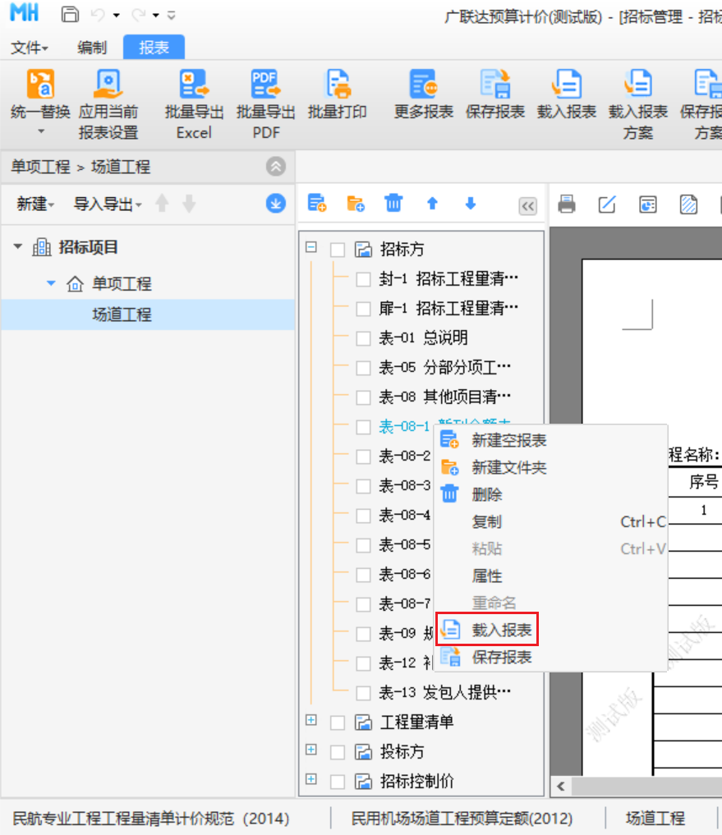Screen dimensions: 722x835
Task: Tick the checkbox for 招标方 folder
Action: pos(337,250)
